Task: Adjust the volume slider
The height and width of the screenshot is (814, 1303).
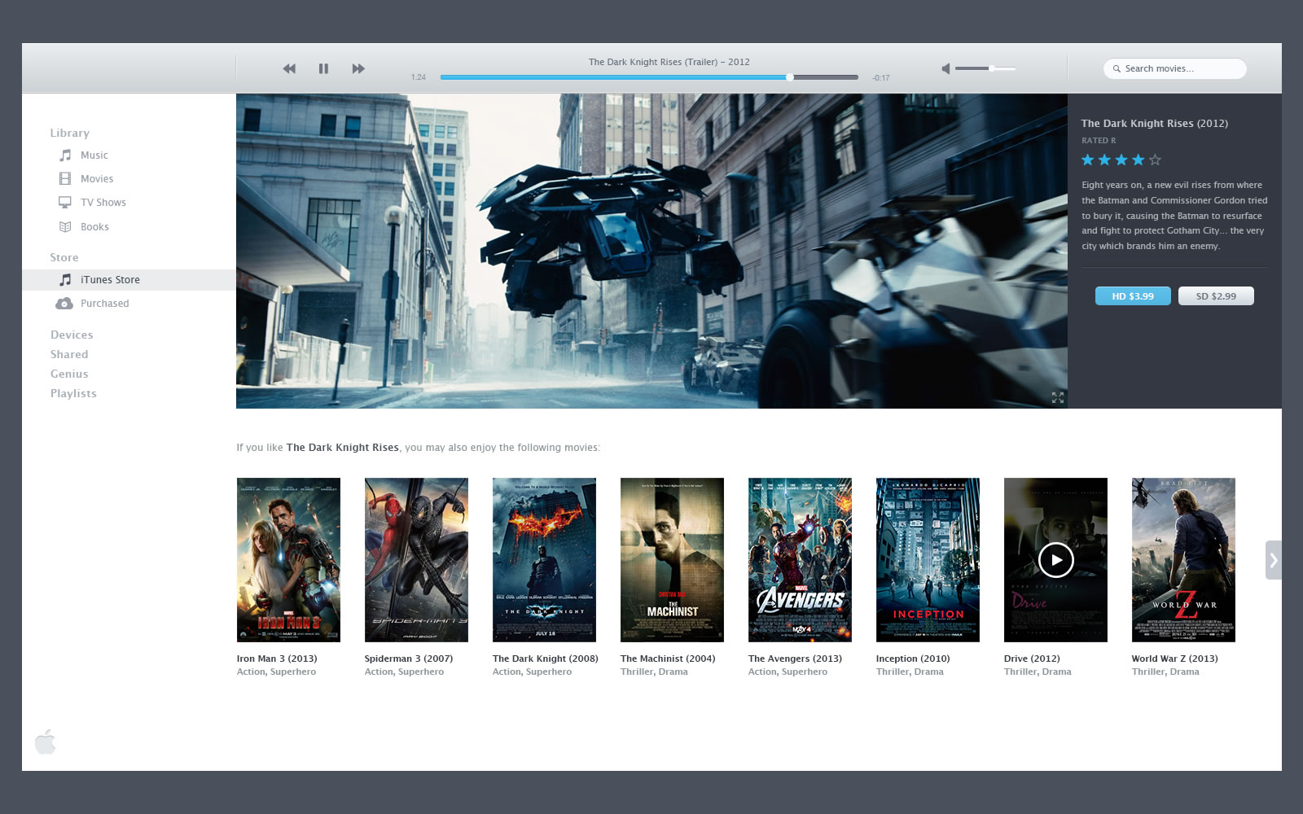Action: [x=985, y=68]
